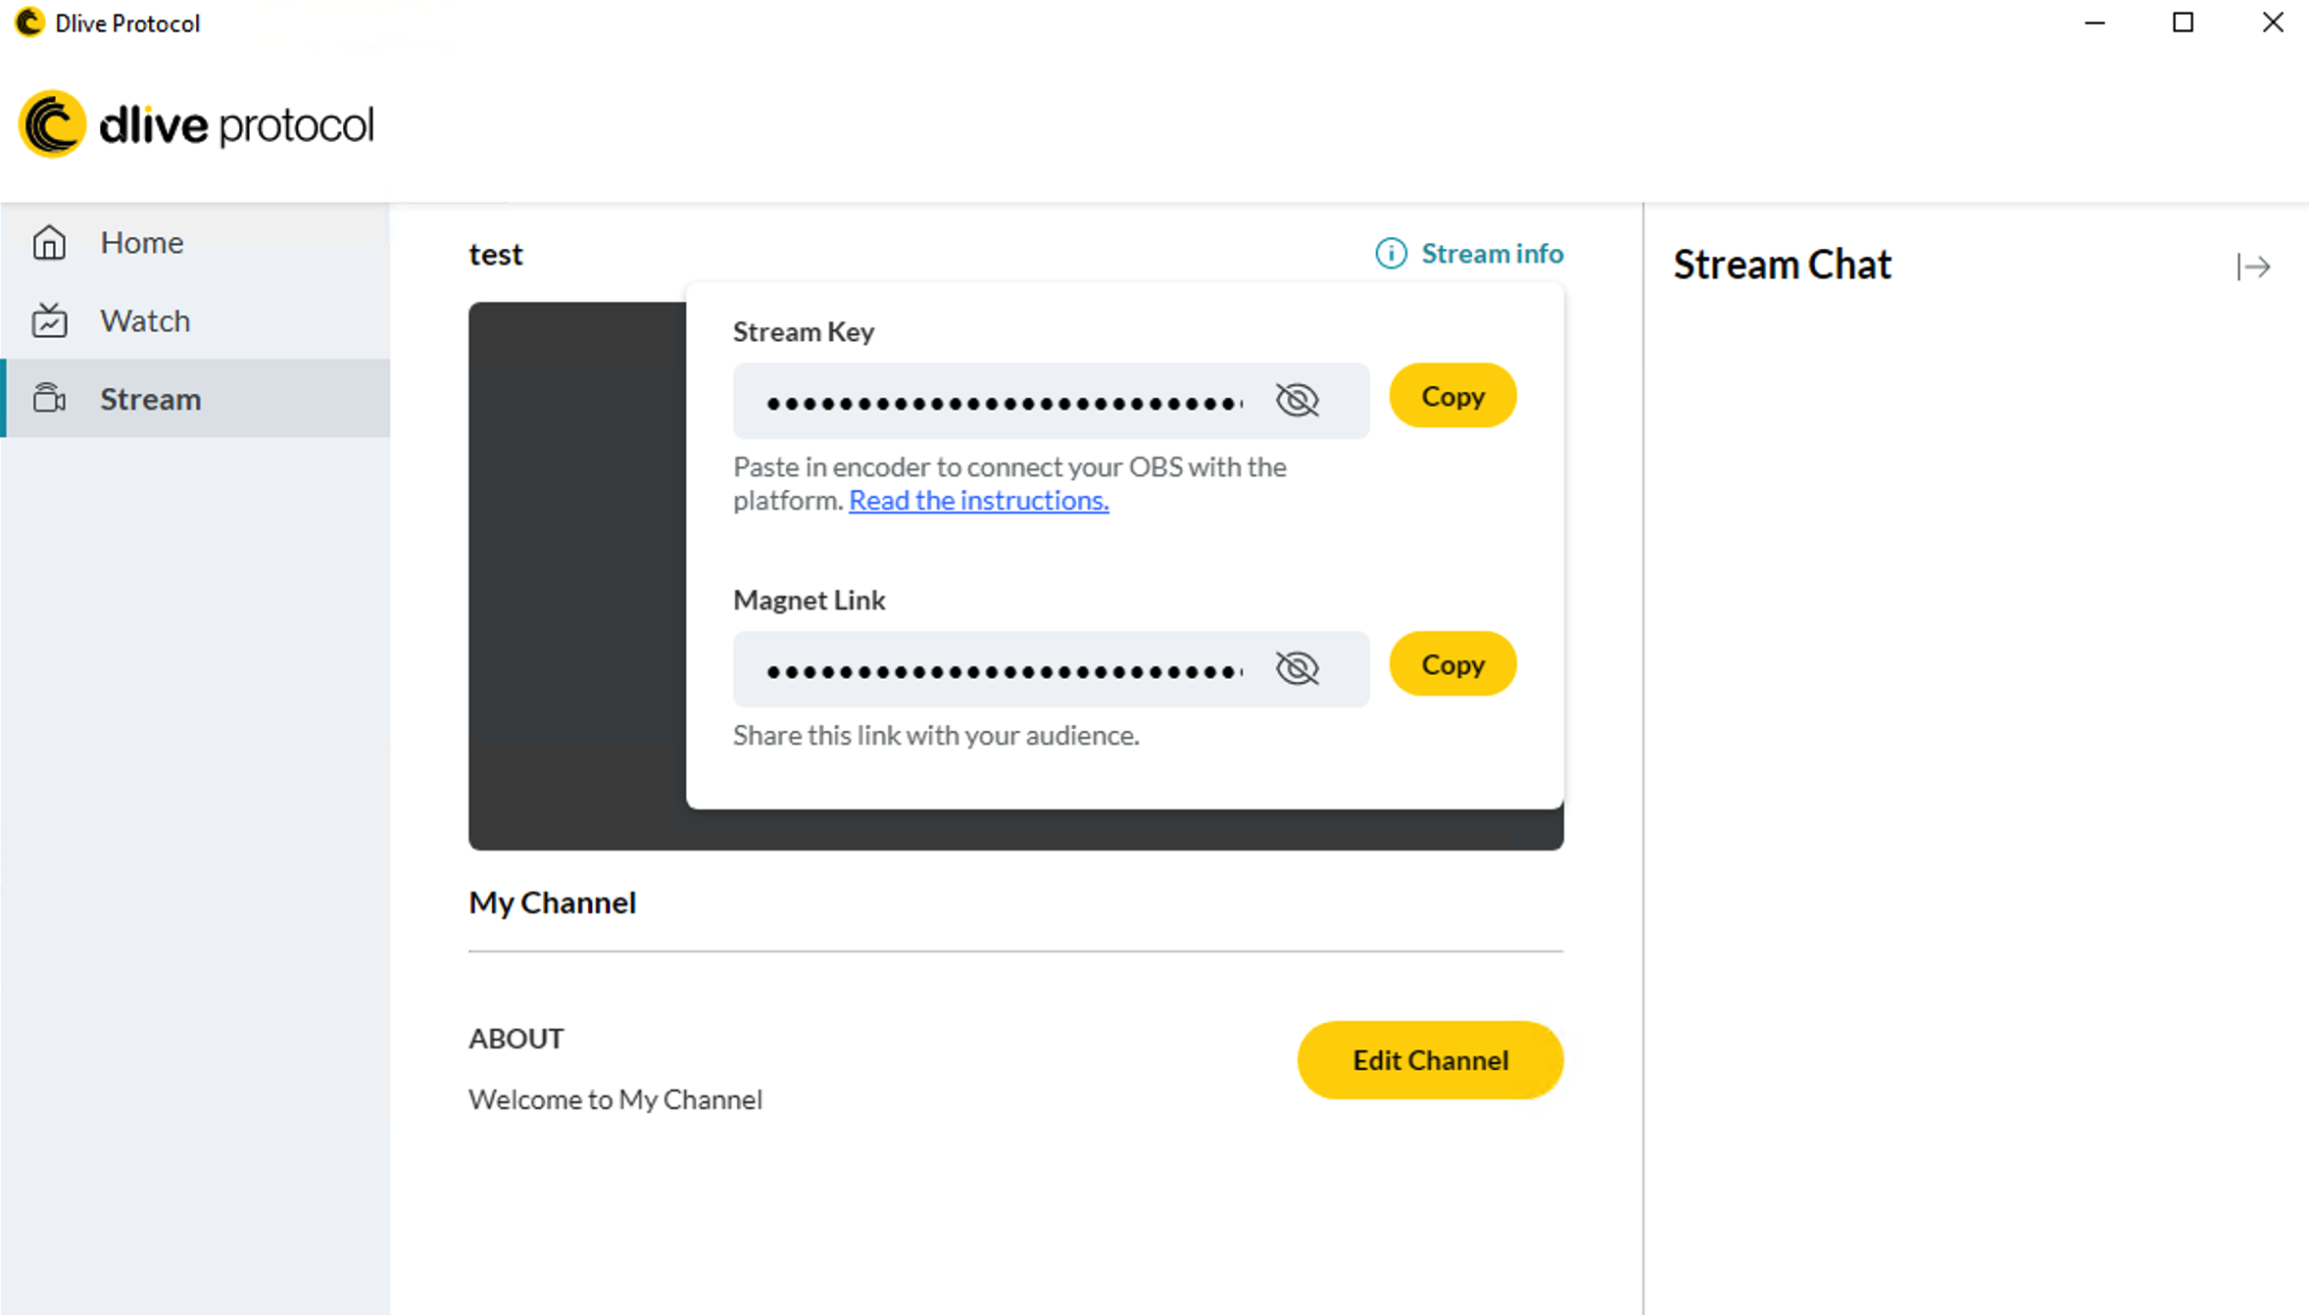Go to the Watch section

[x=145, y=320]
